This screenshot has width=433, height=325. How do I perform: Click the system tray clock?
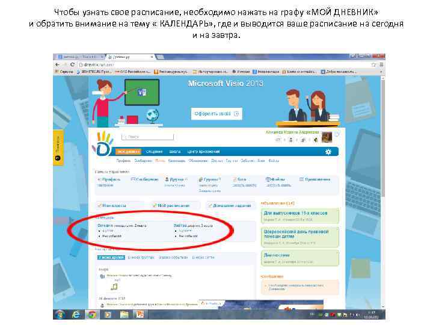pyautogui.click(x=371, y=315)
